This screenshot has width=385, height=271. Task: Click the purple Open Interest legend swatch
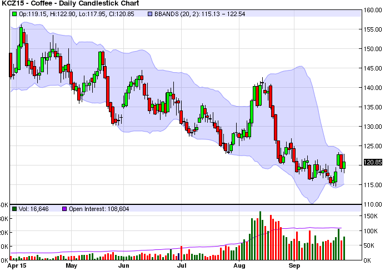coord(63,209)
